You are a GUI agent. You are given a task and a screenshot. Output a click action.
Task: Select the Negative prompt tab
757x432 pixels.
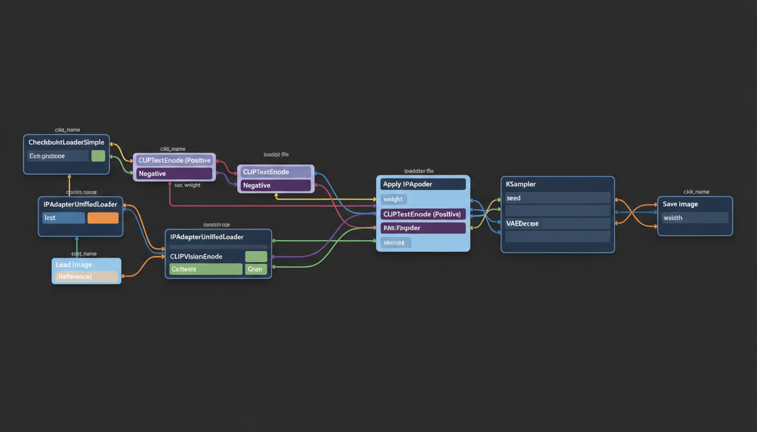(x=173, y=173)
